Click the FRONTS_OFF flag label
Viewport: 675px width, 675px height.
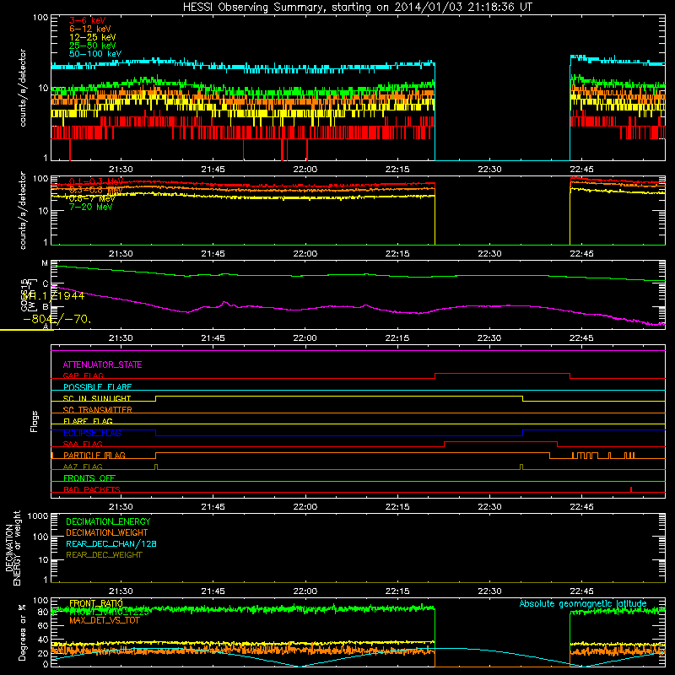(89, 478)
